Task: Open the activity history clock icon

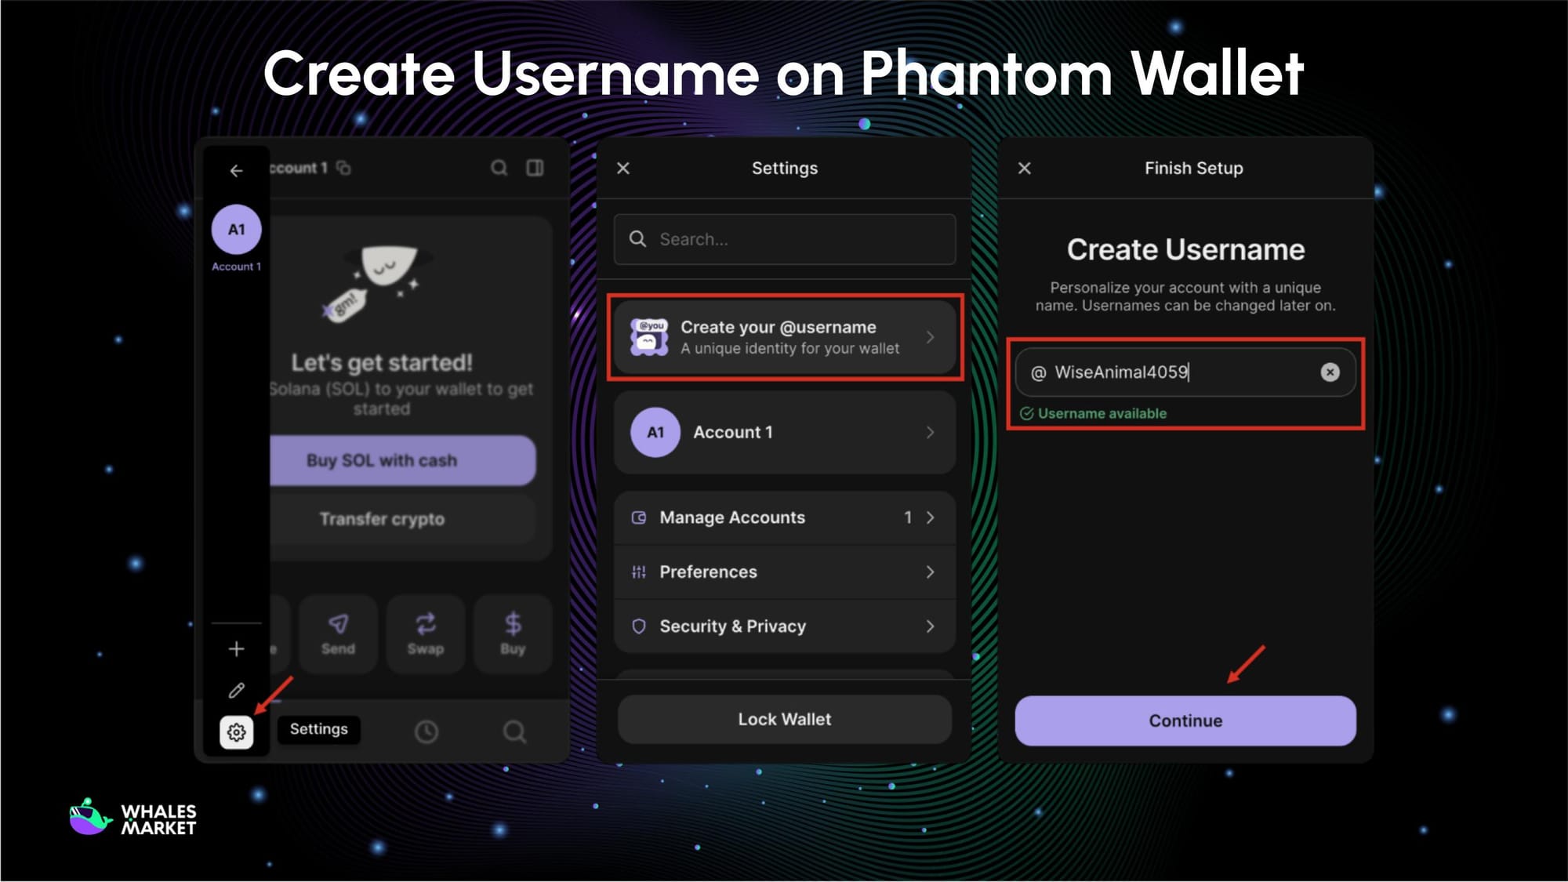Action: [426, 730]
